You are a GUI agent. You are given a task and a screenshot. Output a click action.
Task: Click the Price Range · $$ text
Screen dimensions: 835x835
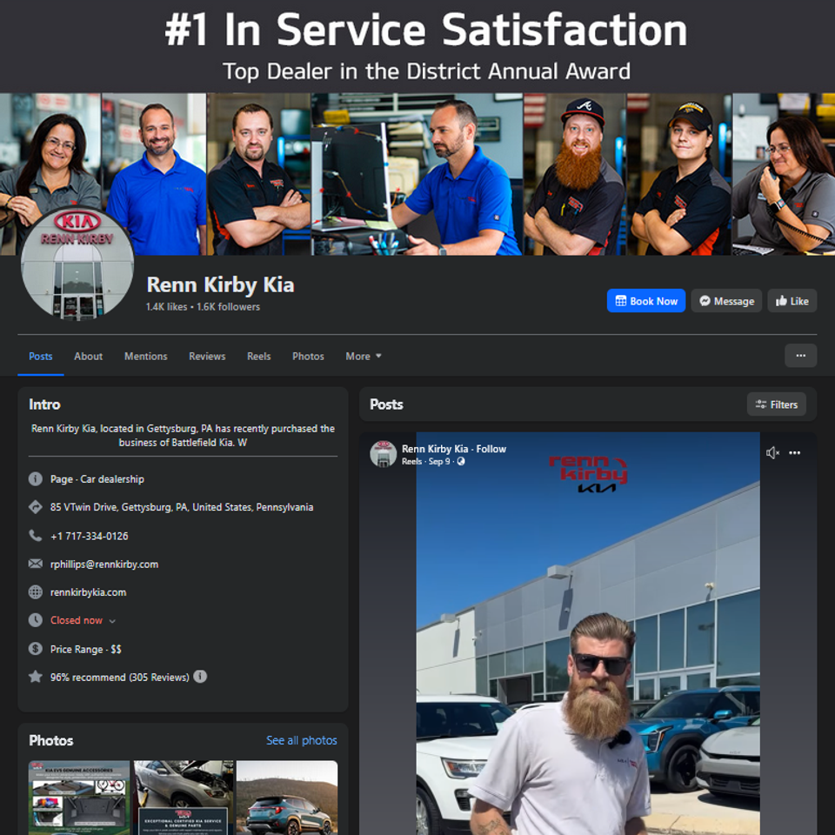pos(86,649)
